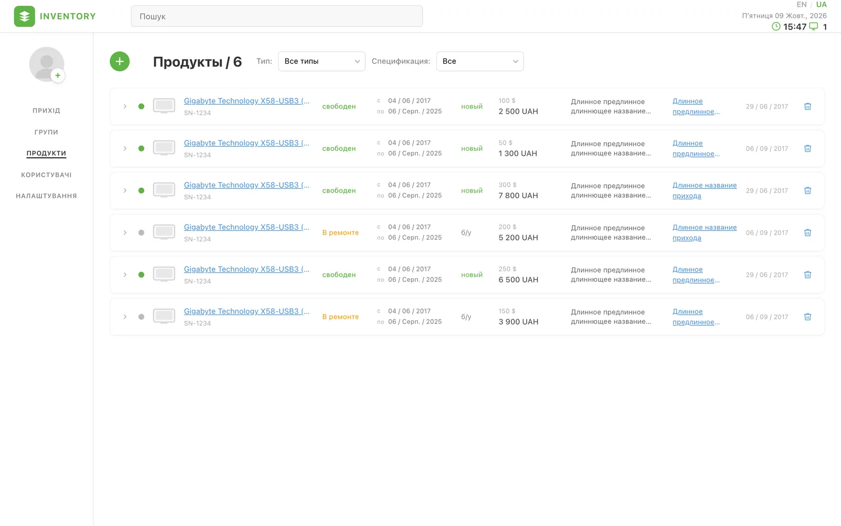The height and width of the screenshot is (526, 841).
Task: Focus the Пошук search field
Action: pos(276,16)
